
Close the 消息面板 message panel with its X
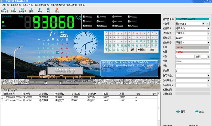[x=156, y=62]
